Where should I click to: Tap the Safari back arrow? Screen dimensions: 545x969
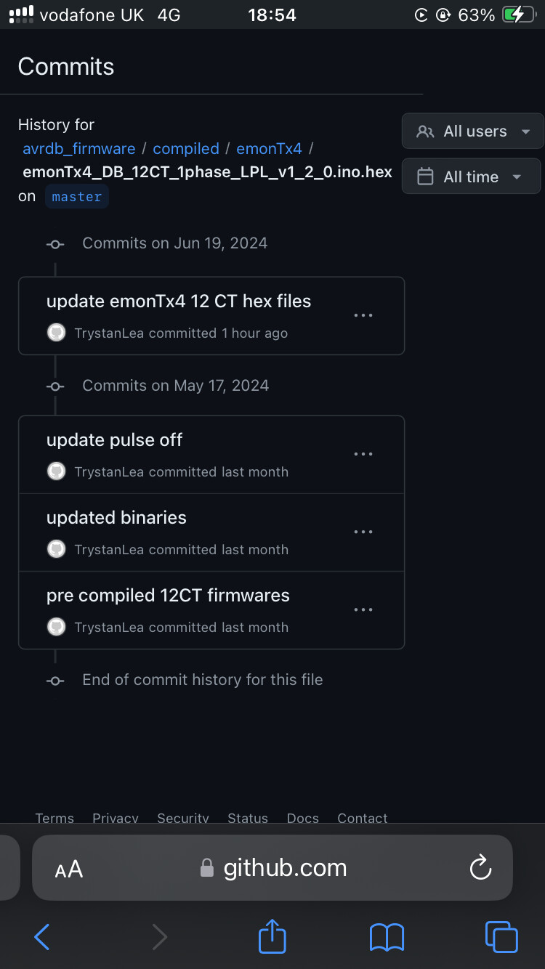pos(42,937)
